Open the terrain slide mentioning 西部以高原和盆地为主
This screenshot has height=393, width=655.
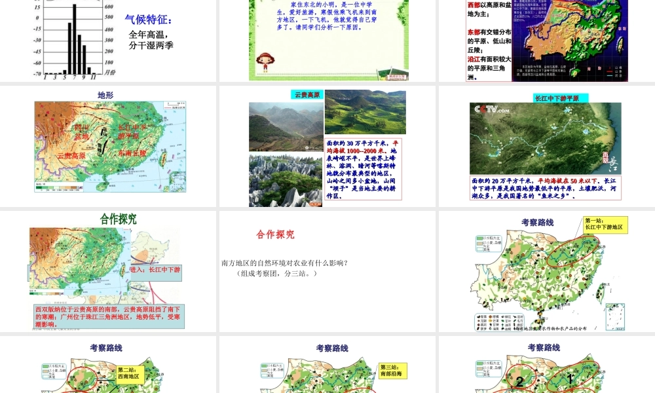point(547,41)
